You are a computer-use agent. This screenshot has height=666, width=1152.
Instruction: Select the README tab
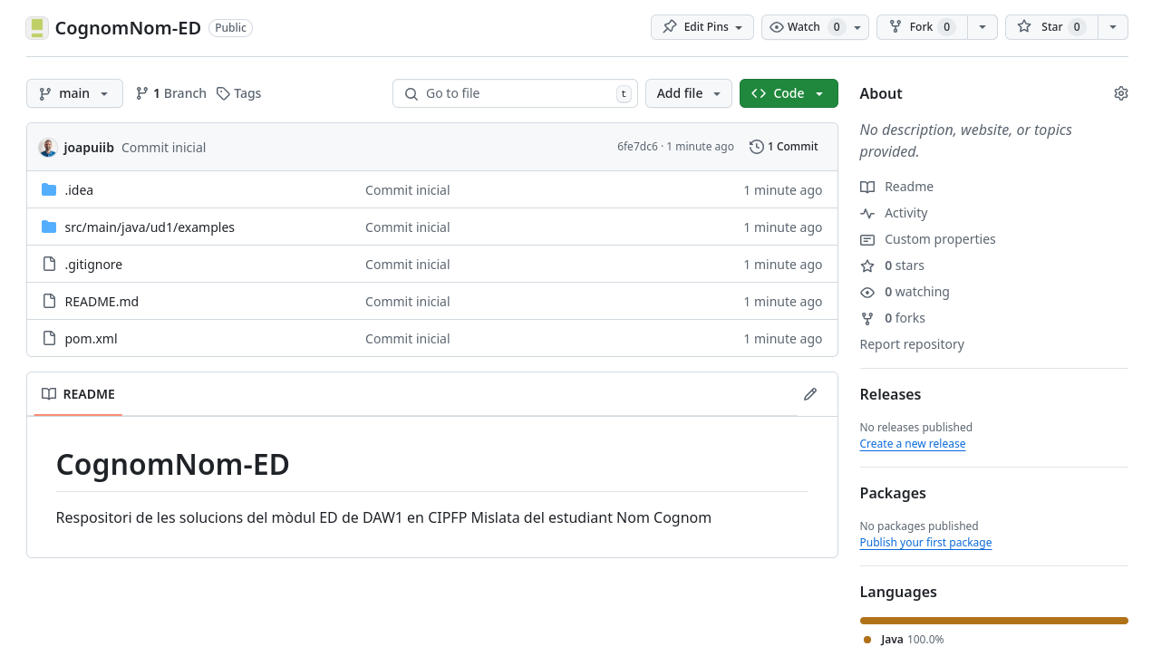tap(78, 394)
